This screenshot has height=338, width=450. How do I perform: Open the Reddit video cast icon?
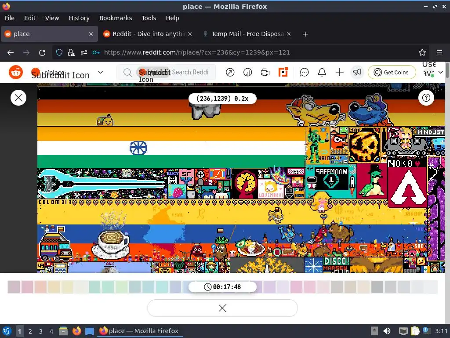click(x=265, y=73)
